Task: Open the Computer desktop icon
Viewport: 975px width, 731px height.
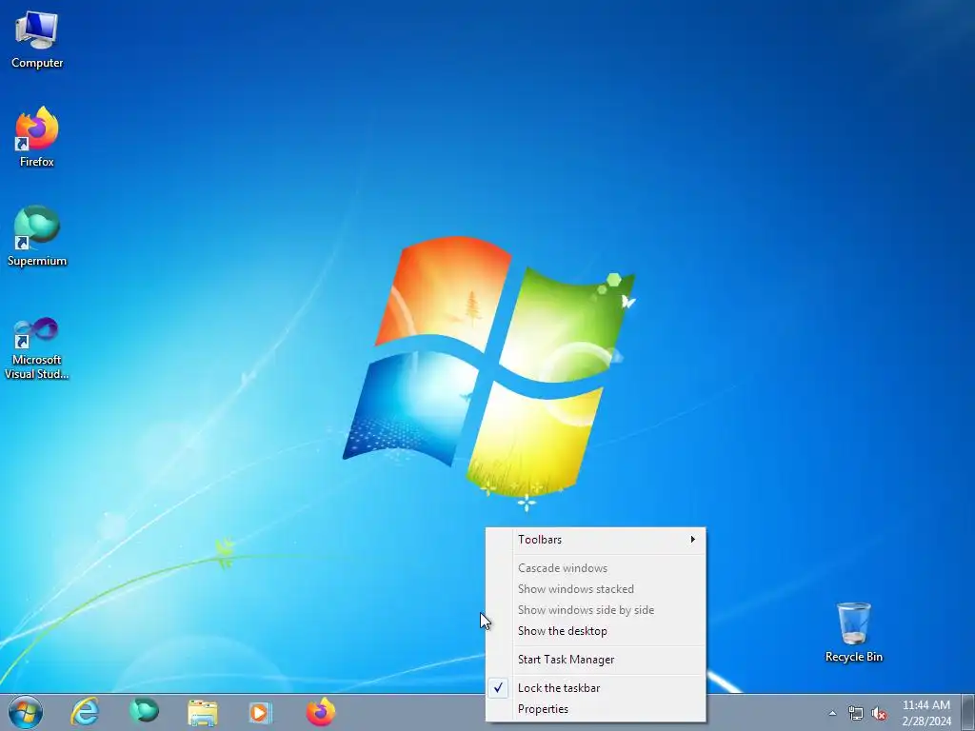Action: 37,39
